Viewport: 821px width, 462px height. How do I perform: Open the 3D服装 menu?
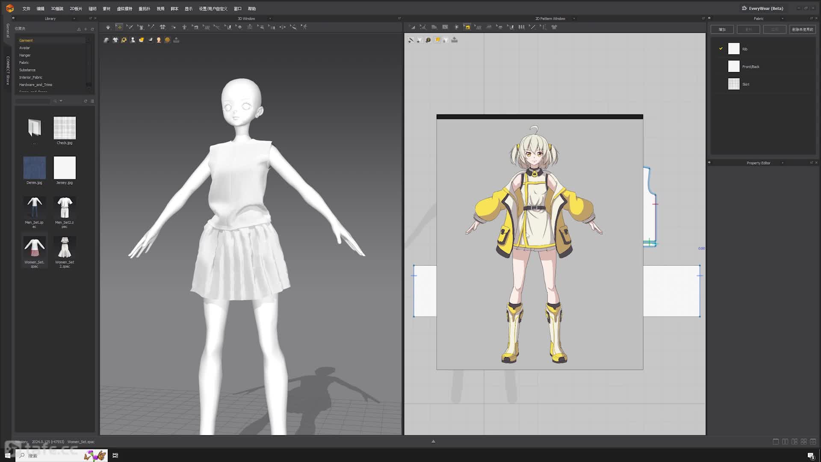pyautogui.click(x=57, y=9)
